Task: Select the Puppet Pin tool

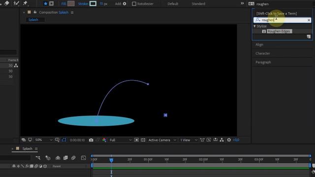Action: (25, 3)
